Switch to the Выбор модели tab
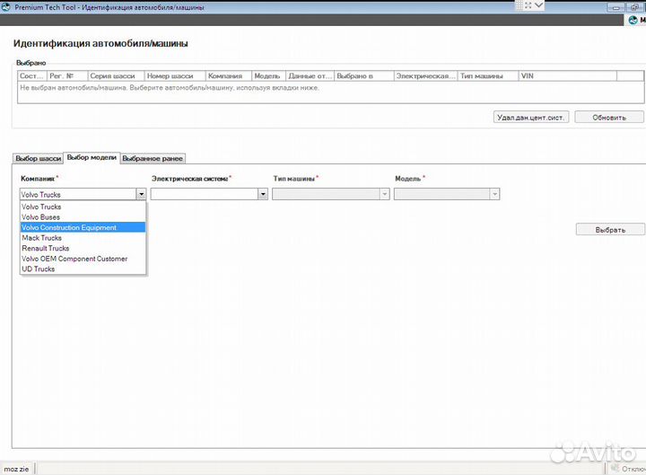 pyautogui.click(x=92, y=157)
